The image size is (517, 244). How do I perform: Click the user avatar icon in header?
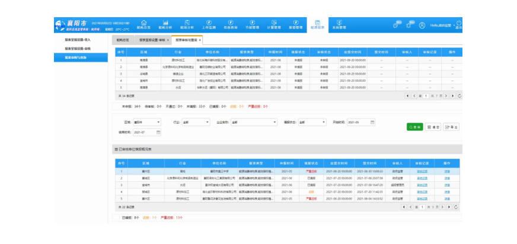click(422, 25)
